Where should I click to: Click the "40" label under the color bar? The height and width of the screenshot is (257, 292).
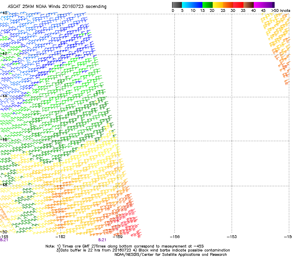tap(253, 11)
